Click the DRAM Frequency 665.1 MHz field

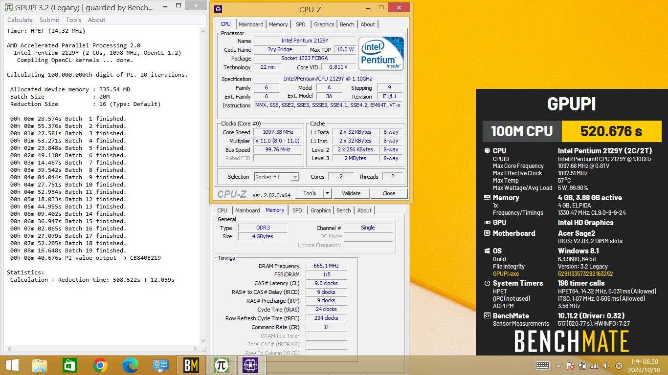(x=326, y=266)
